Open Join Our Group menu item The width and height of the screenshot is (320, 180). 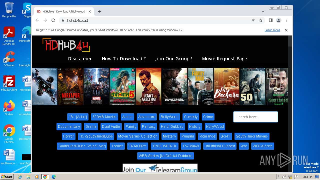point(174,58)
